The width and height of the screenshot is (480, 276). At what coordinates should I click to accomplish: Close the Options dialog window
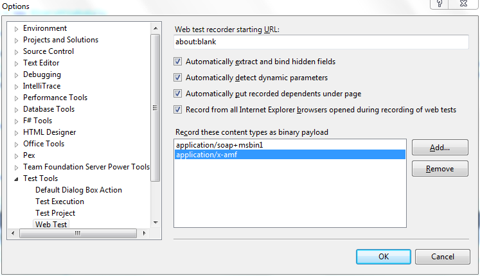click(x=464, y=4)
